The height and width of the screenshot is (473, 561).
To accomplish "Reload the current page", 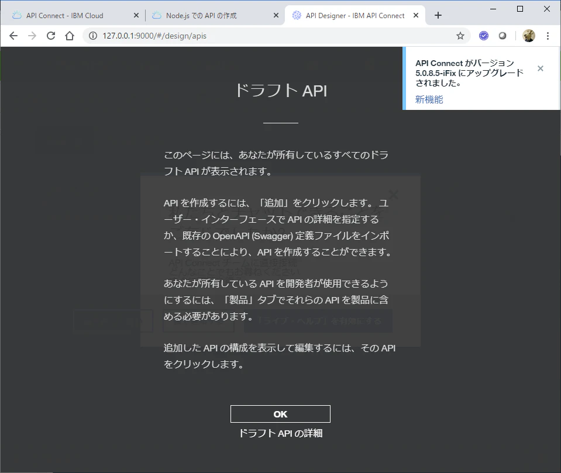I will pyautogui.click(x=51, y=36).
